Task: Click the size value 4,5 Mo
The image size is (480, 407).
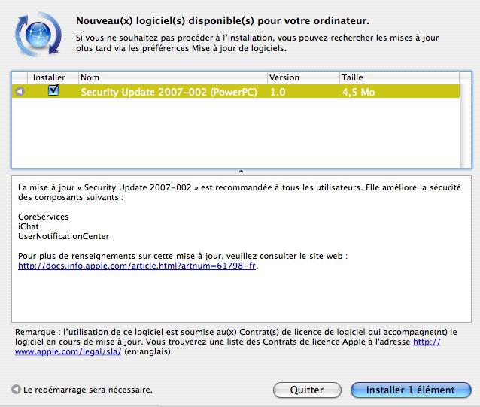Action: pyautogui.click(x=358, y=92)
